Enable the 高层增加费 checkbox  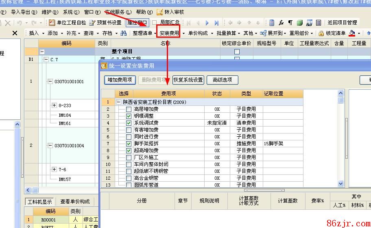point(129,109)
